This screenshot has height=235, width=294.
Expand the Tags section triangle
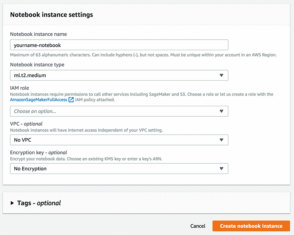(x=12, y=203)
